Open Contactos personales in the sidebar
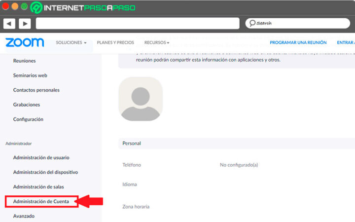This screenshot has width=355, height=222. point(36,90)
